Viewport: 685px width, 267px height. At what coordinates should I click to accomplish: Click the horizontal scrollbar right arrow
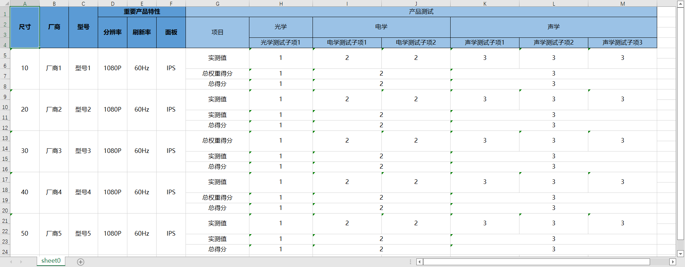(673, 262)
